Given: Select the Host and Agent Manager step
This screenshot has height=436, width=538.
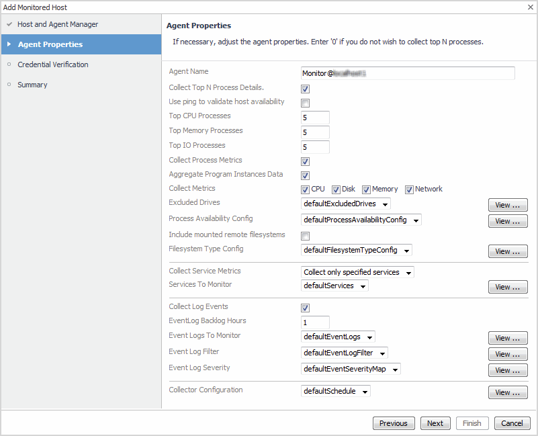Looking at the screenshot, I should pos(58,24).
